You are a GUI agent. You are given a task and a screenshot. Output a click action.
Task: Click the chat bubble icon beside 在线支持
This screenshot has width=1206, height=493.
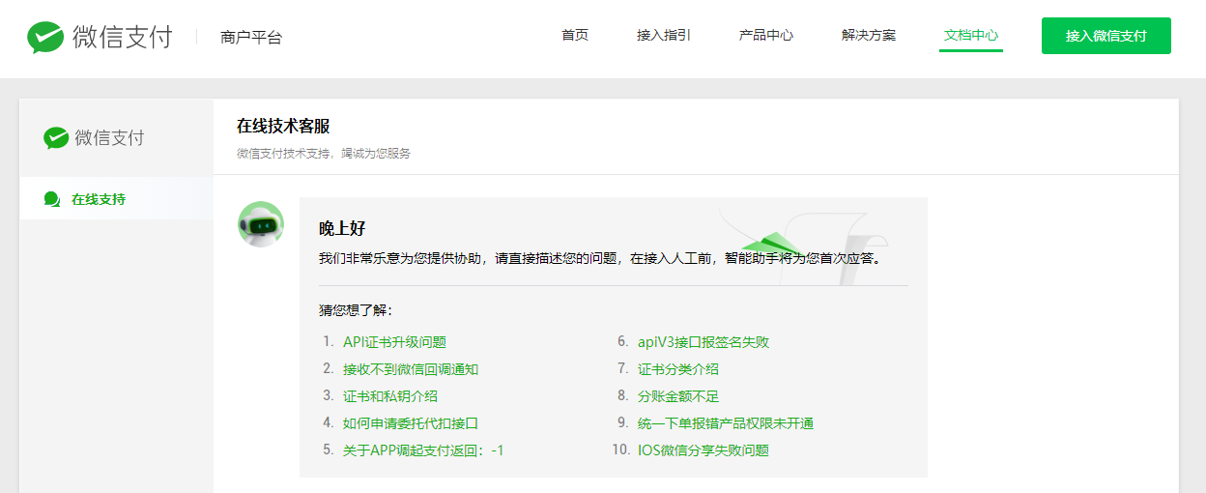[52, 199]
